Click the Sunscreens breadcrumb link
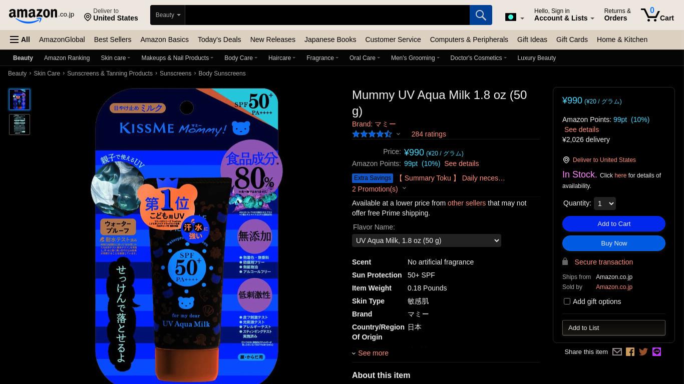684x384 pixels. [x=175, y=73]
